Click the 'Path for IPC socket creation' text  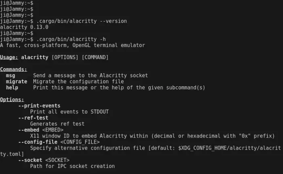coord(72,166)
